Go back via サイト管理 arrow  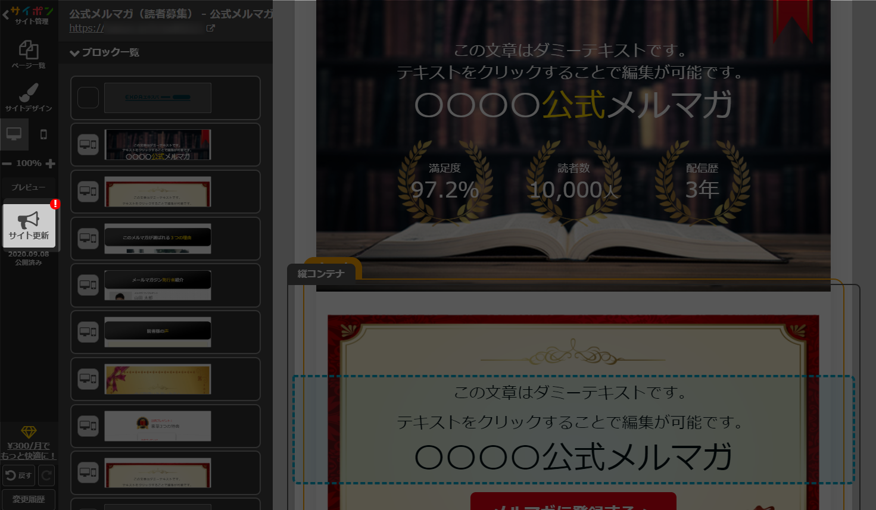6,15
